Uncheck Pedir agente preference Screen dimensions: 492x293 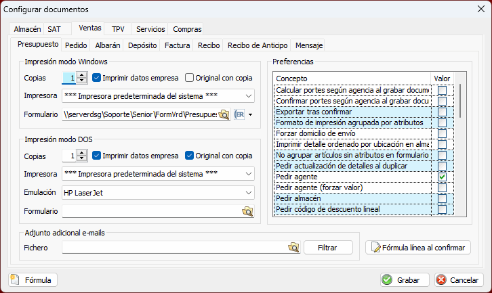tap(442, 177)
